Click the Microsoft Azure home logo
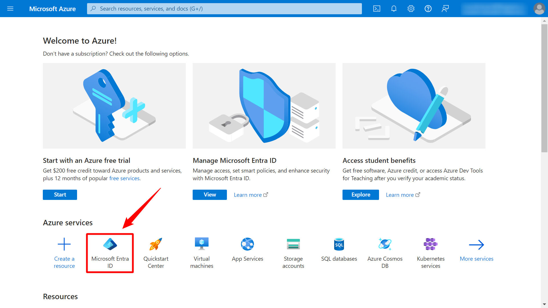 pyautogui.click(x=53, y=9)
